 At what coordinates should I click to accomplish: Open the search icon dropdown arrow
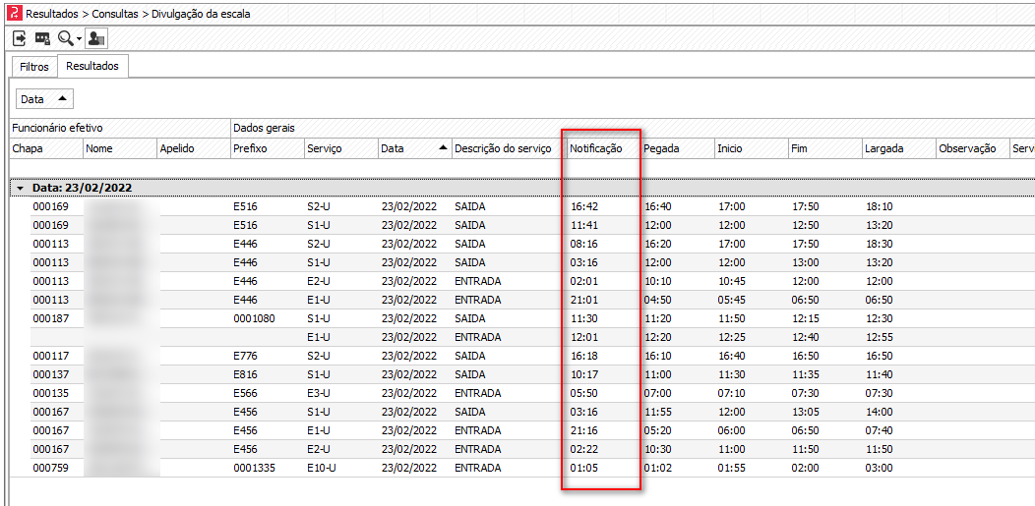80,39
